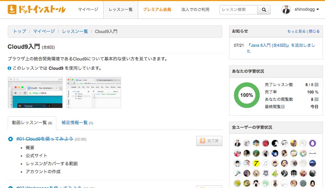
Task: Click the Cloud9入門 page heading
Action: point(23,47)
